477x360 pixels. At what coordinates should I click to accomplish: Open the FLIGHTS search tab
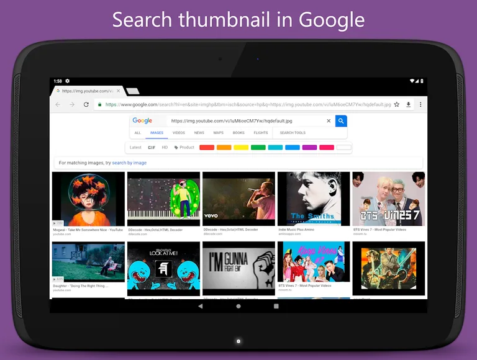[261, 133]
